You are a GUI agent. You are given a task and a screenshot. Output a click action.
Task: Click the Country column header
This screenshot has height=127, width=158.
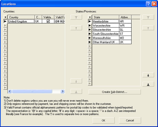[x=21, y=17]
